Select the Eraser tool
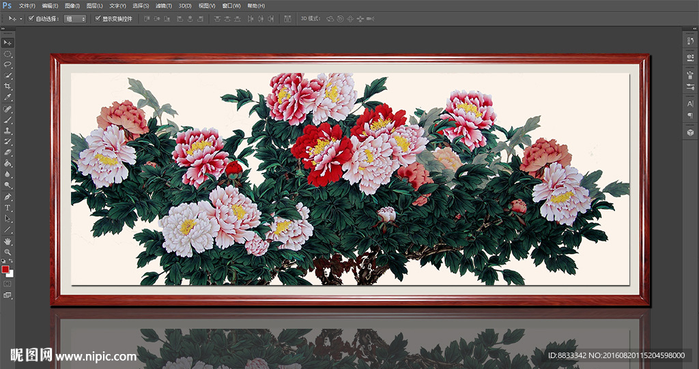 click(8, 153)
